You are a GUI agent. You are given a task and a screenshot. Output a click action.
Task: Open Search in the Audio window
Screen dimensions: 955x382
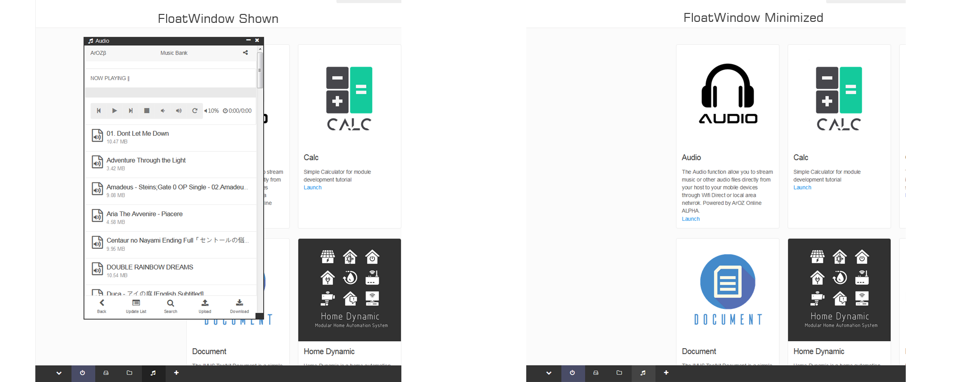pos(171,306)
